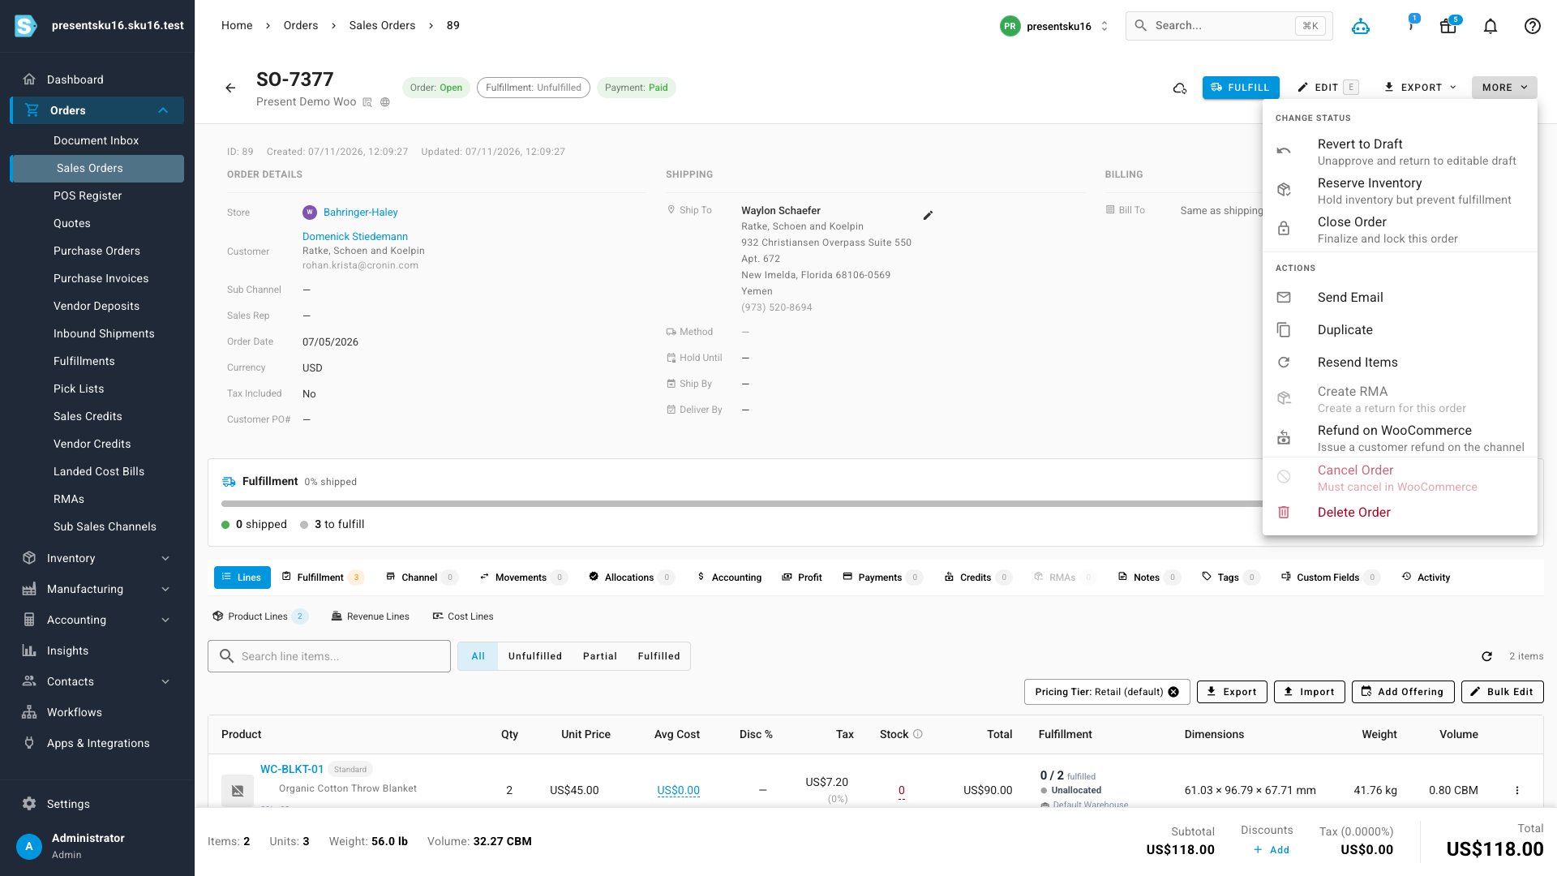1557x876 pixels.
Task: Open the Domenick Stiedemann customer link
Action: pyautogui.click(x=355, y=237)
